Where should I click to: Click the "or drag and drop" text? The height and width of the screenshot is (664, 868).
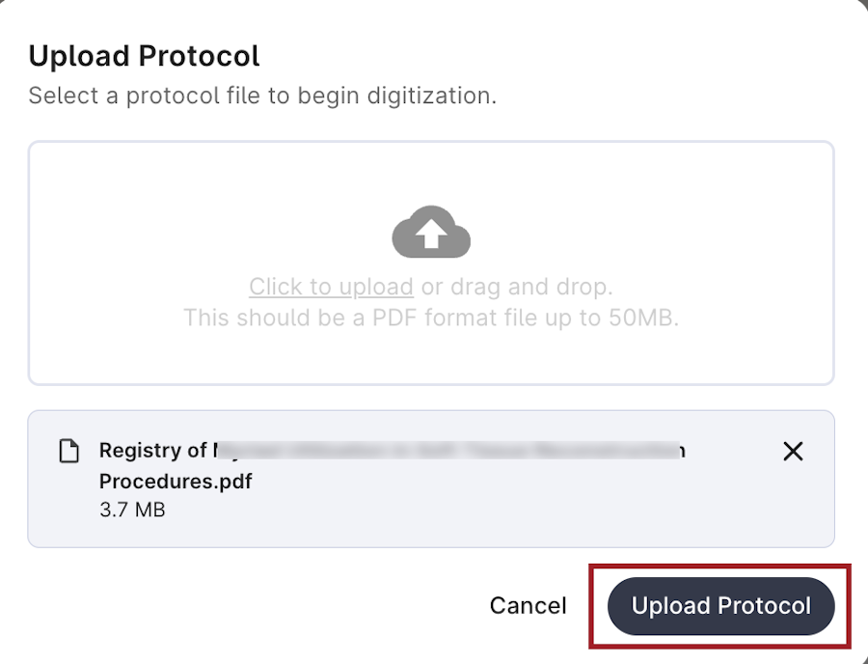point(517,287)
